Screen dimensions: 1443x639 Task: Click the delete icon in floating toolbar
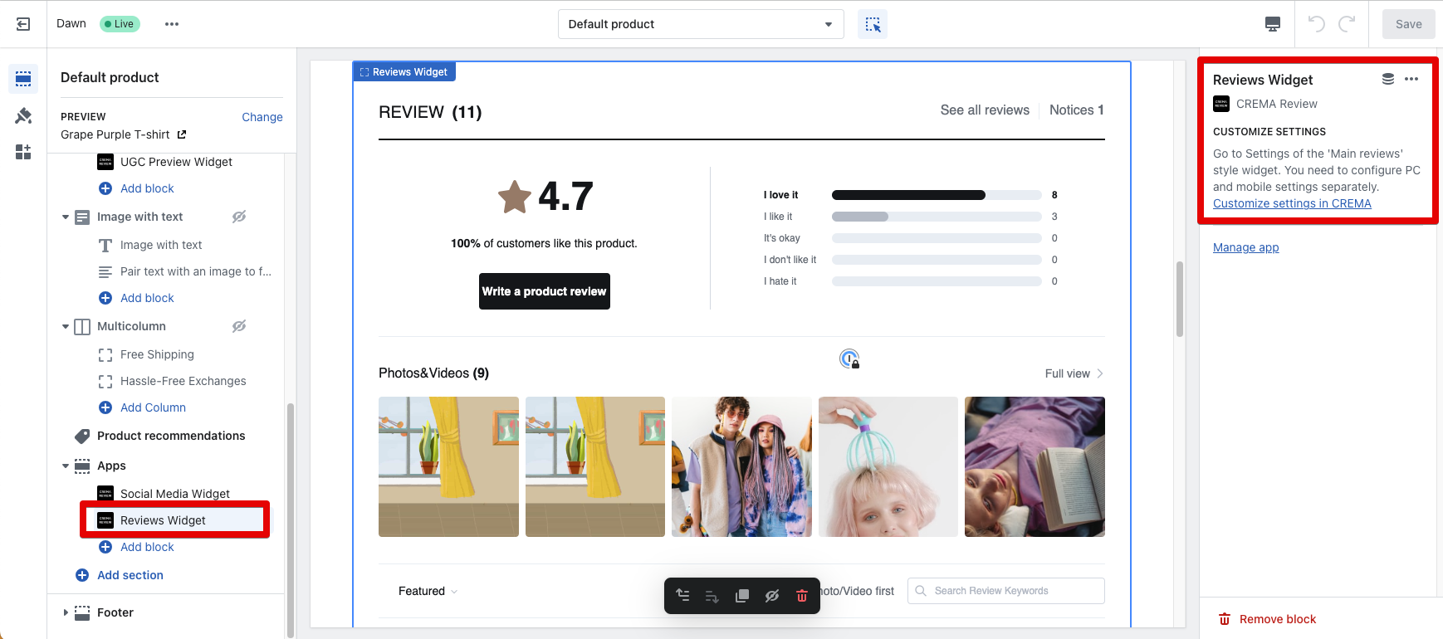(801, 596)
